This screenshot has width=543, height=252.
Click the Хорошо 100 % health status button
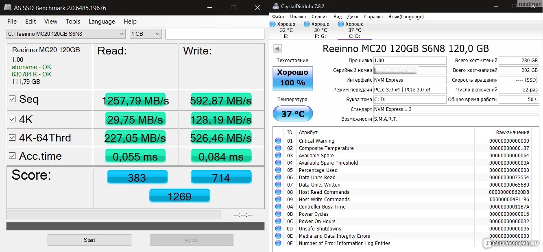(x=293, y=78)
